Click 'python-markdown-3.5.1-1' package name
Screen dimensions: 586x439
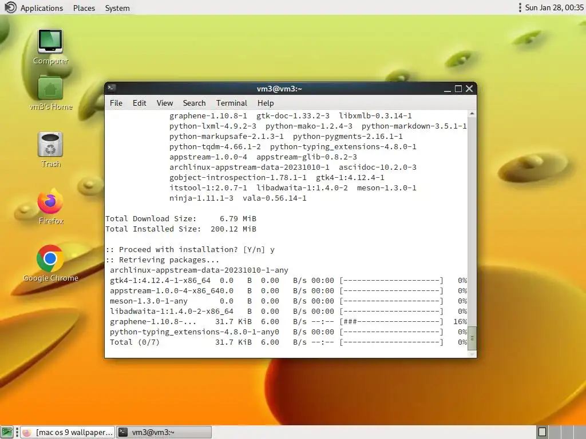click(x=414, y=126)
